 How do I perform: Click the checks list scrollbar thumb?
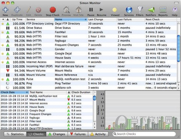click(95, 98)
